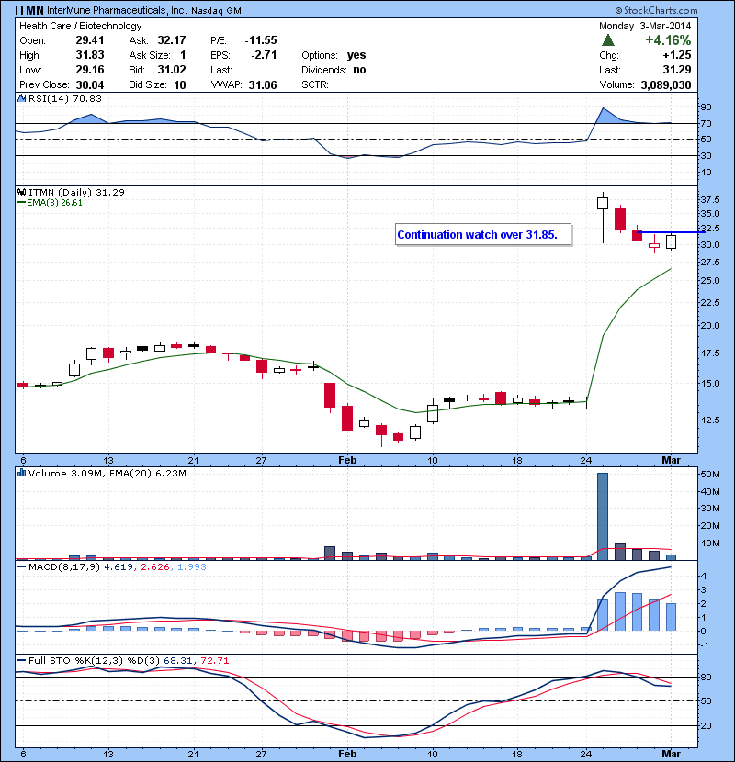Click the Bid Size value 10
This screenshot has width=735, height=762.
(x=179, y=85)
